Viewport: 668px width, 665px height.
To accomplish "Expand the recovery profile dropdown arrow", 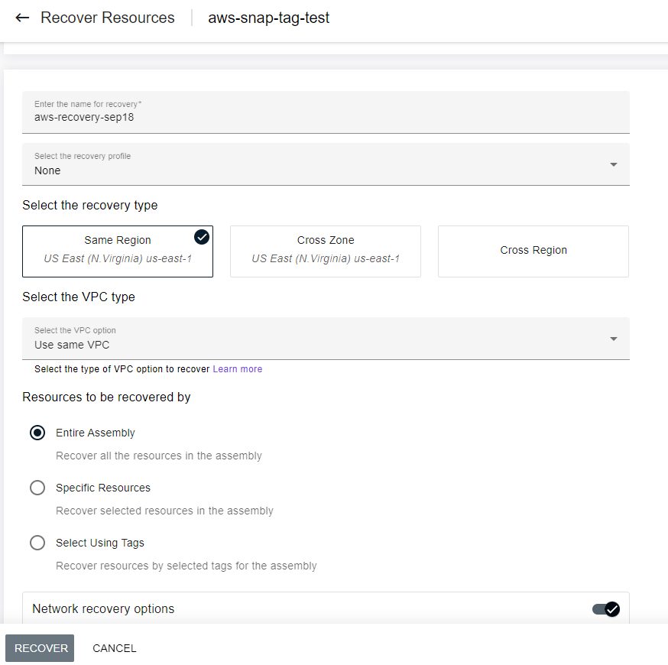I will [613, 164].
